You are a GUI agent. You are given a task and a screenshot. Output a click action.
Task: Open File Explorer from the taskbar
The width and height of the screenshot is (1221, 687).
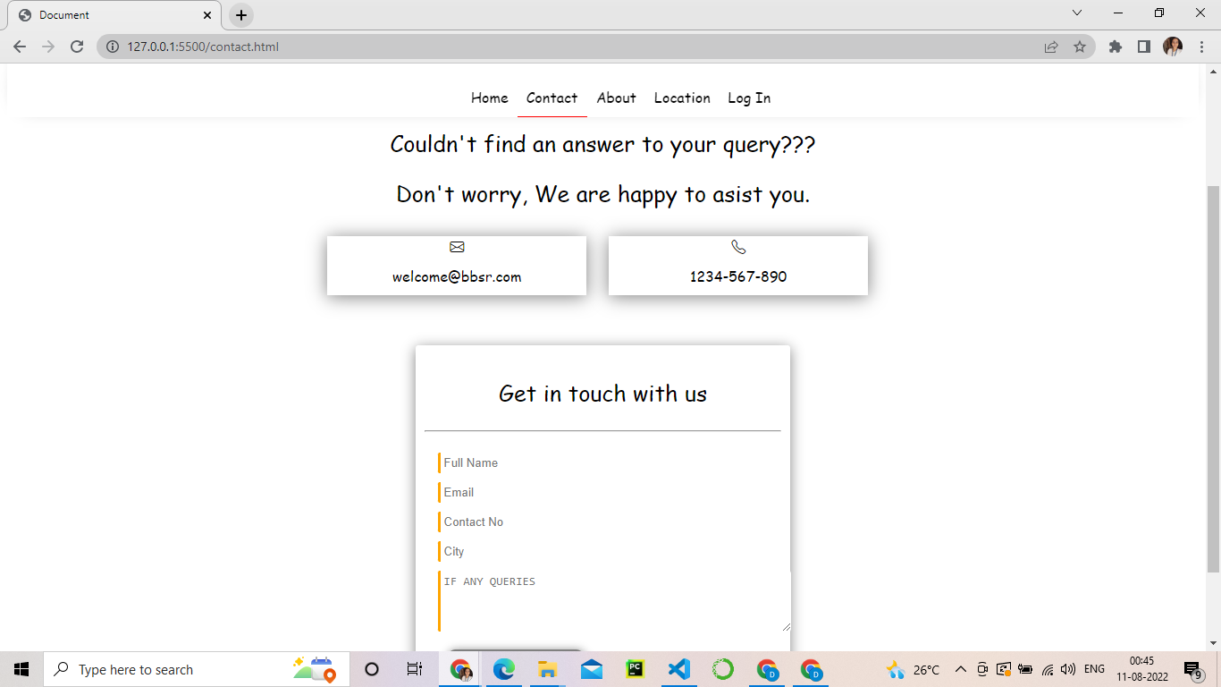[x=547, y=668]
